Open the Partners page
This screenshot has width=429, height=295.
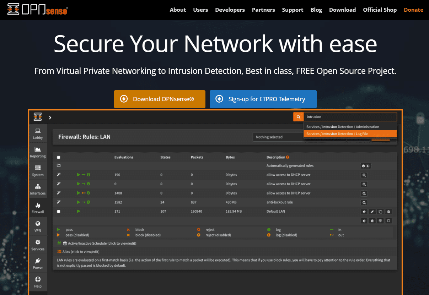point(263,10)
